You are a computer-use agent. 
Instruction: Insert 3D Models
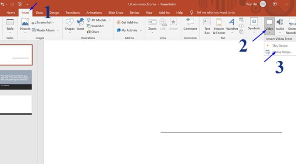pos(97,20)
